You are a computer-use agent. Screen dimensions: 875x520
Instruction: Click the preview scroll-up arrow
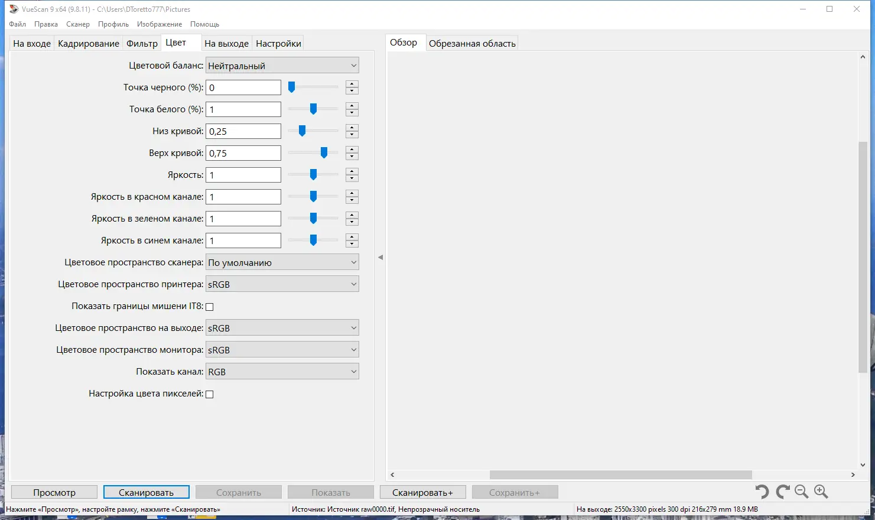pos(863,57)
